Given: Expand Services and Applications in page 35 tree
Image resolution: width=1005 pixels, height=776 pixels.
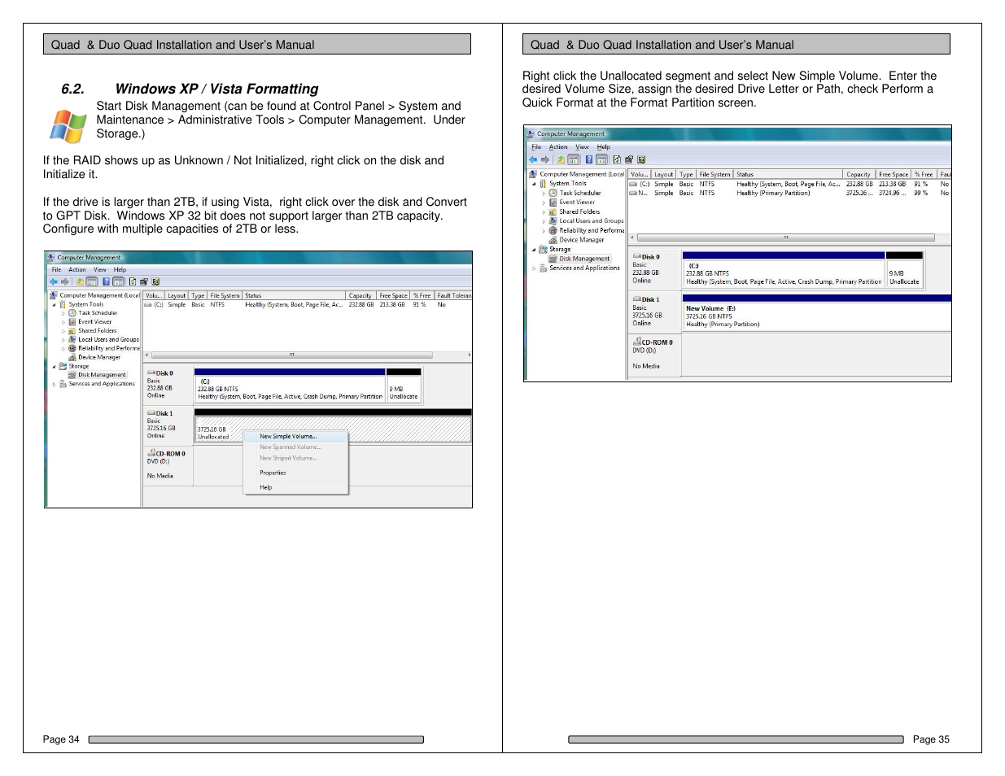Looking at the screenshot, I should click(534, 268).
